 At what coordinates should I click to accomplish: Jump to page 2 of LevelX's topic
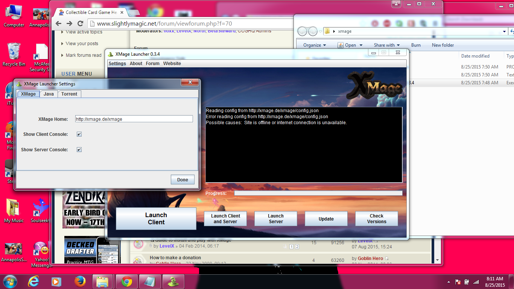(x=297, y=246)
